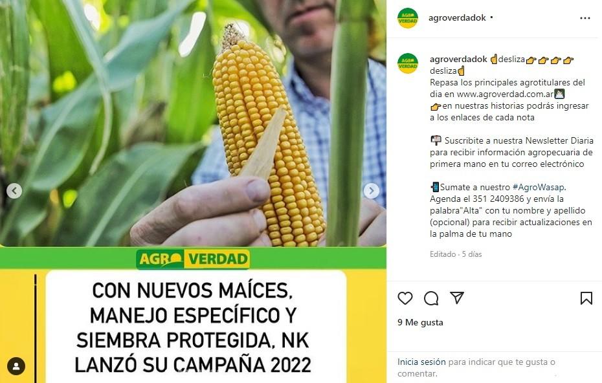Go to the previous carousel image
Image resolution: width=602 pixels, height=383 pixels.
click(x=14, y=191)
